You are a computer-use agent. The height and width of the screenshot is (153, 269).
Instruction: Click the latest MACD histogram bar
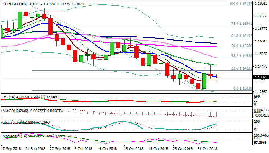click(217, 114)
